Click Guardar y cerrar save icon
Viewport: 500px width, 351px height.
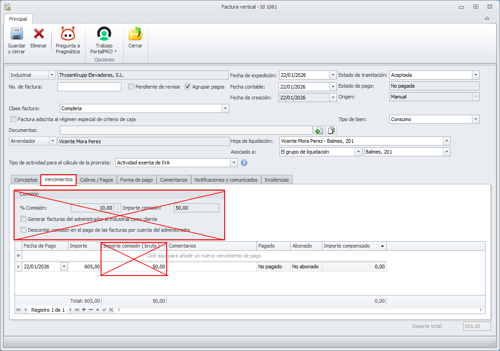17,34
